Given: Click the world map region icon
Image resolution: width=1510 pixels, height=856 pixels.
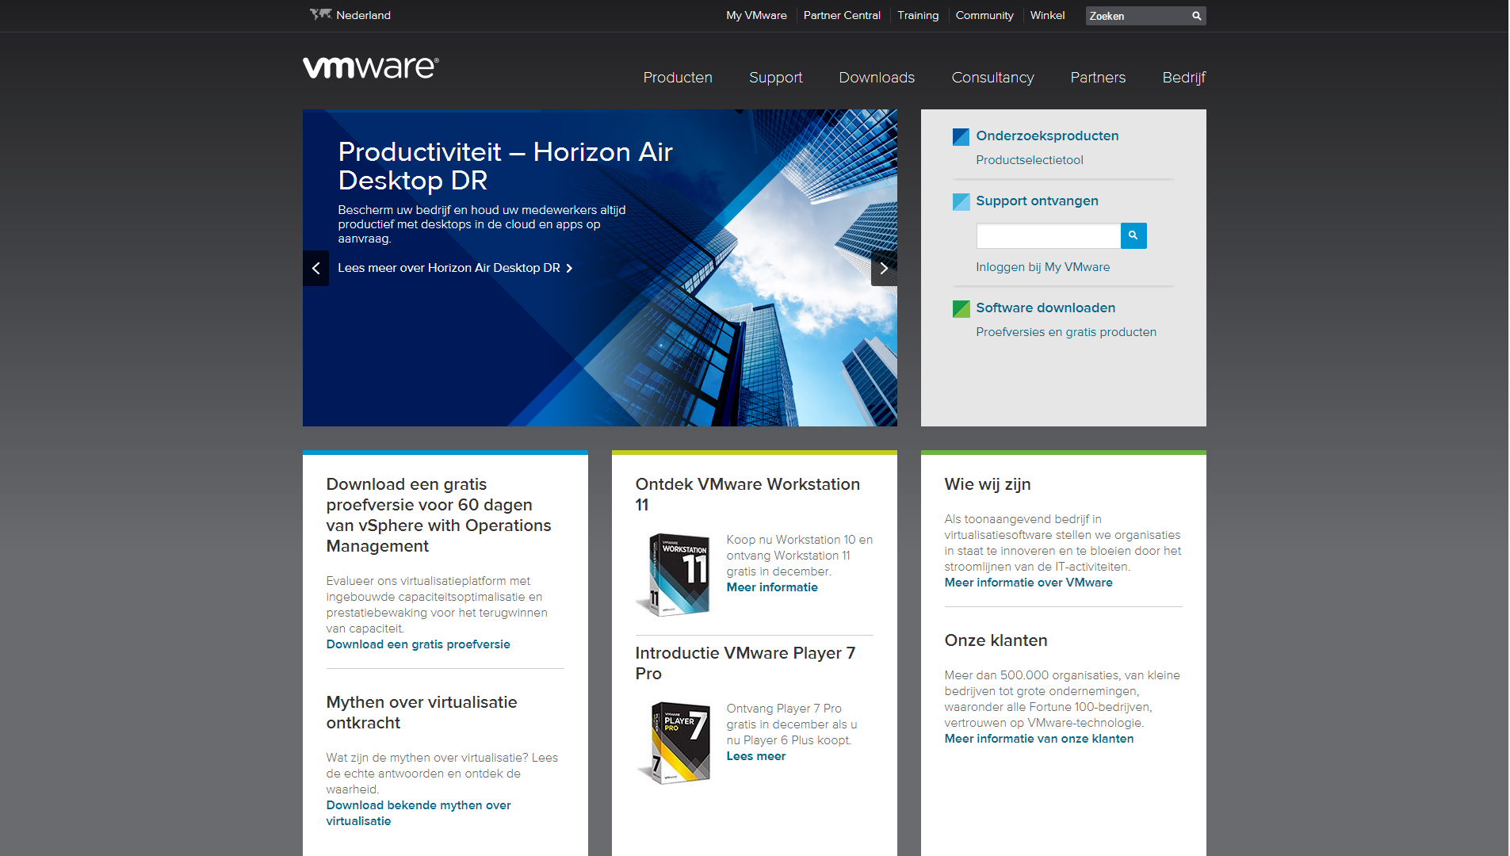Looking at the screenshot, I should coord(320,14).
